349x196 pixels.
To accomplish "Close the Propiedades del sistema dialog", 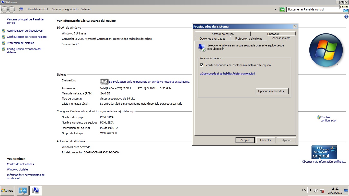I will (295, 27).
